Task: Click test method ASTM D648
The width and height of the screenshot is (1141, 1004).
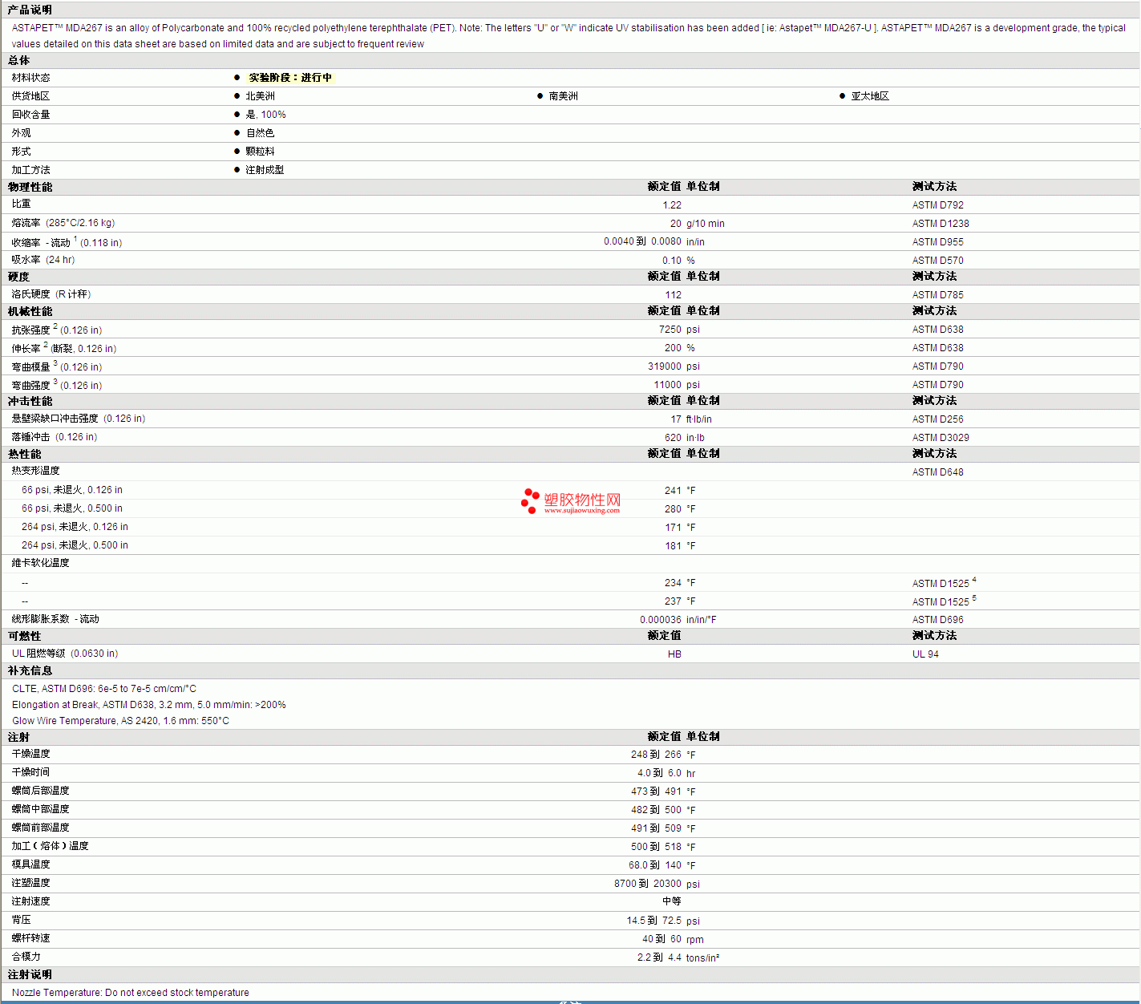Action: pyautogui.click(x=938, y=472)
